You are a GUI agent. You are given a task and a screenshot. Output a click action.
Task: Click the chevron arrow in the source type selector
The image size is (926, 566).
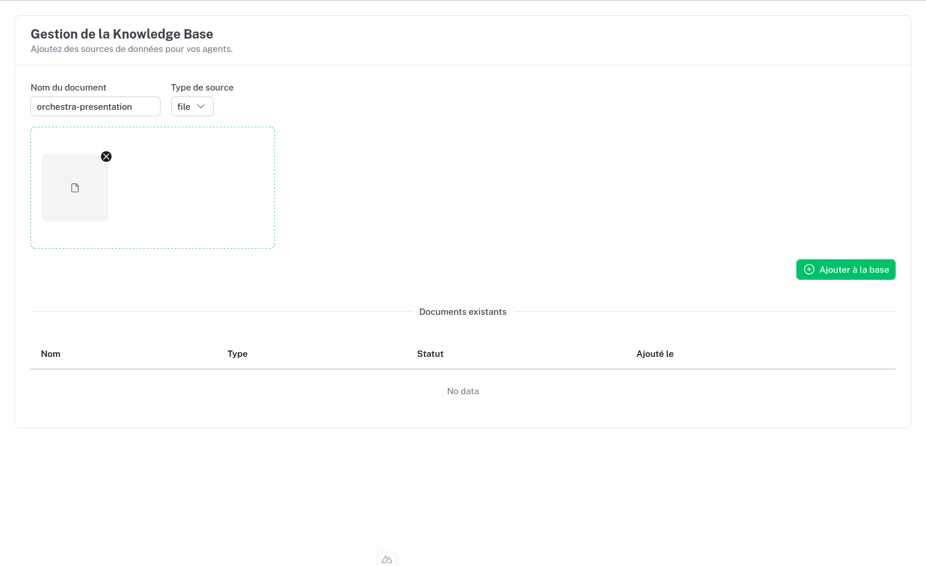pos(201,107)
